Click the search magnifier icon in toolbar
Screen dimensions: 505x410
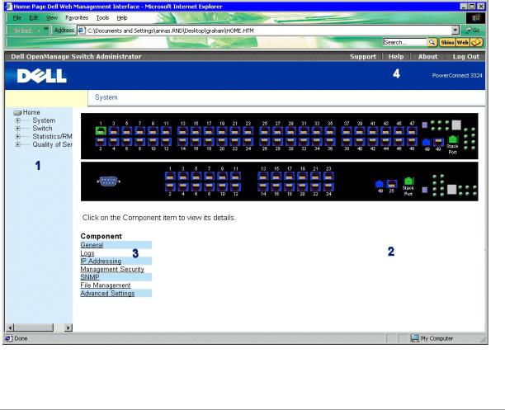[432, 42]
